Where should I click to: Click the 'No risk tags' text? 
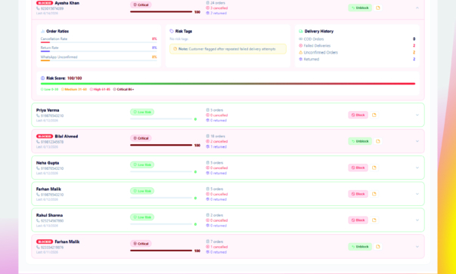(x=179, y=39)
